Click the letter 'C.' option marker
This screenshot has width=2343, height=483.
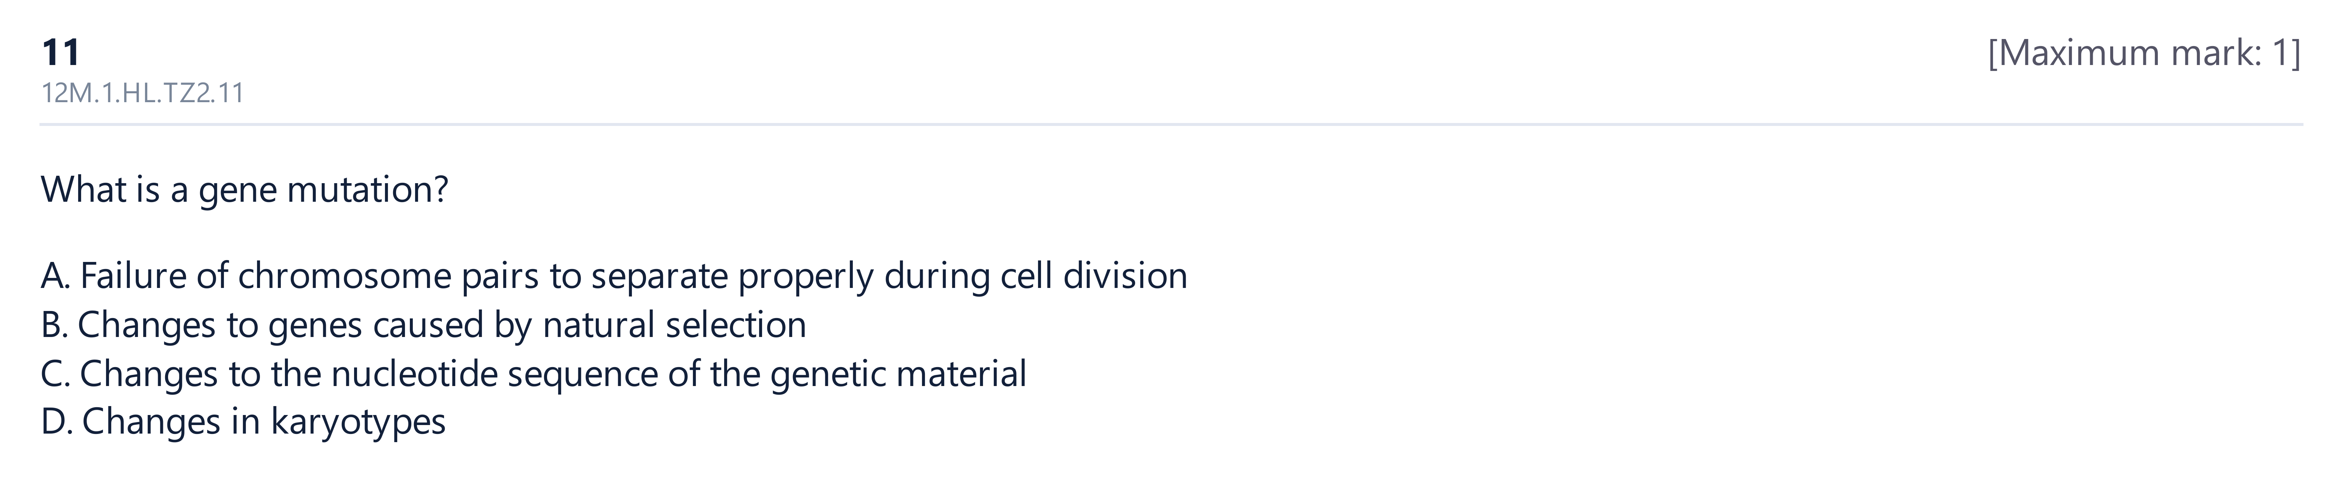pos(55,374)
